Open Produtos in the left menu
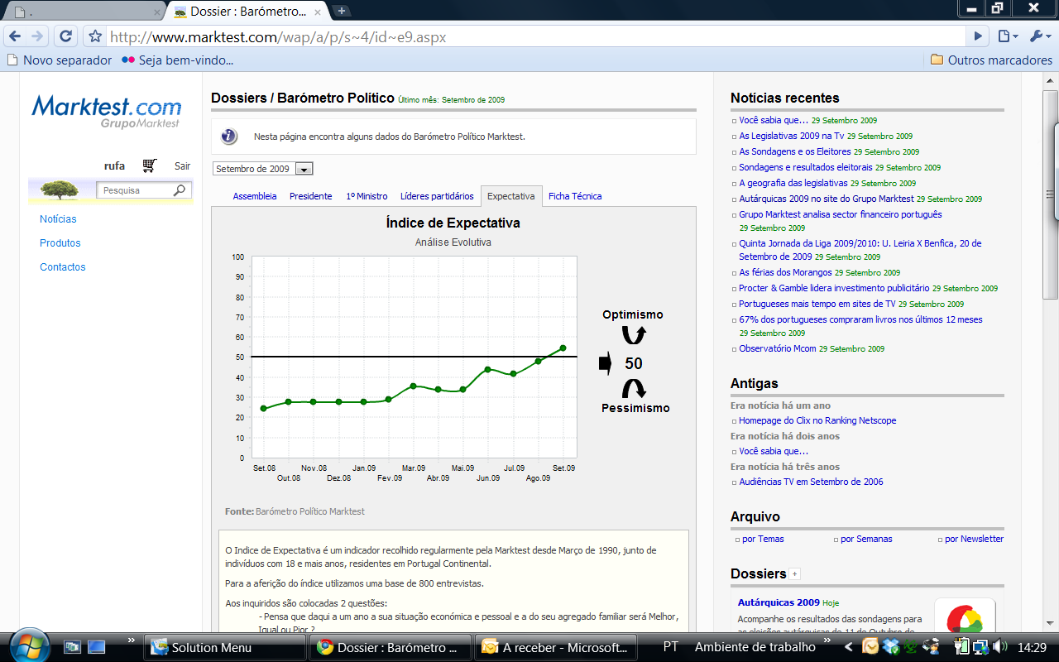1059x662 pixels. [60, 243]
